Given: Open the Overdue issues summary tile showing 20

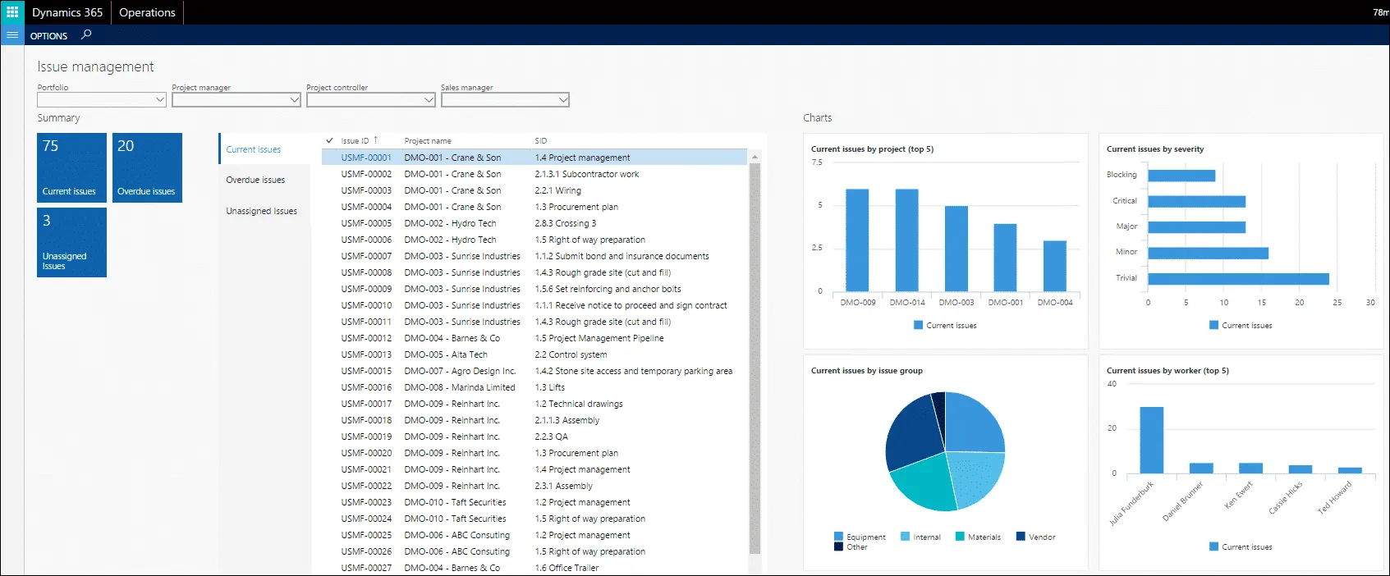Looking at the screenshot, I should [147, 167].
